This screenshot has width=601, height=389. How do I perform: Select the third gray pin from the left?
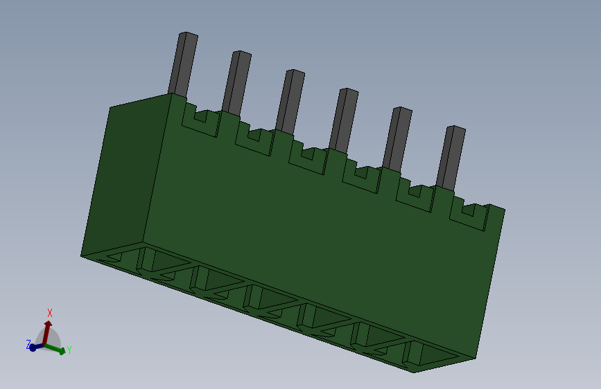(x=290, y=102)
